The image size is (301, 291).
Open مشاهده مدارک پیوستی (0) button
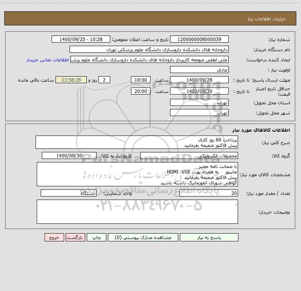coord(143,237)
